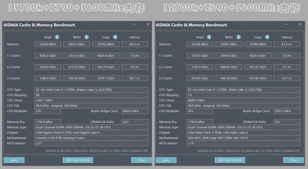
Task: Click CPU Multiplier field showing 47x
Action: (200, 111)
